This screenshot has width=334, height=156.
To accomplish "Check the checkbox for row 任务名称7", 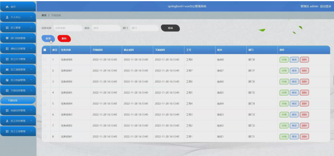I will [45, 70].
